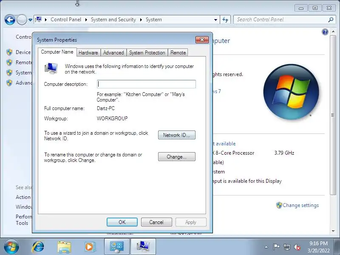Open Help via the blue question icon
The width and height of the screenshot is (340, 255).
click(325, 32)
